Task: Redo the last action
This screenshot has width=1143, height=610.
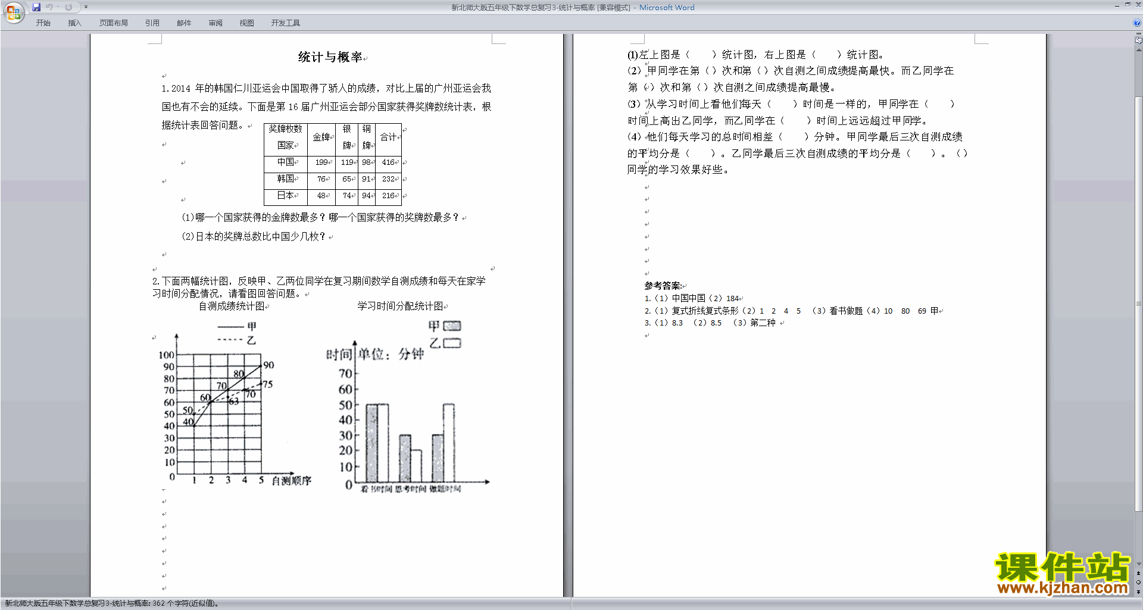Action: point(68,7)
